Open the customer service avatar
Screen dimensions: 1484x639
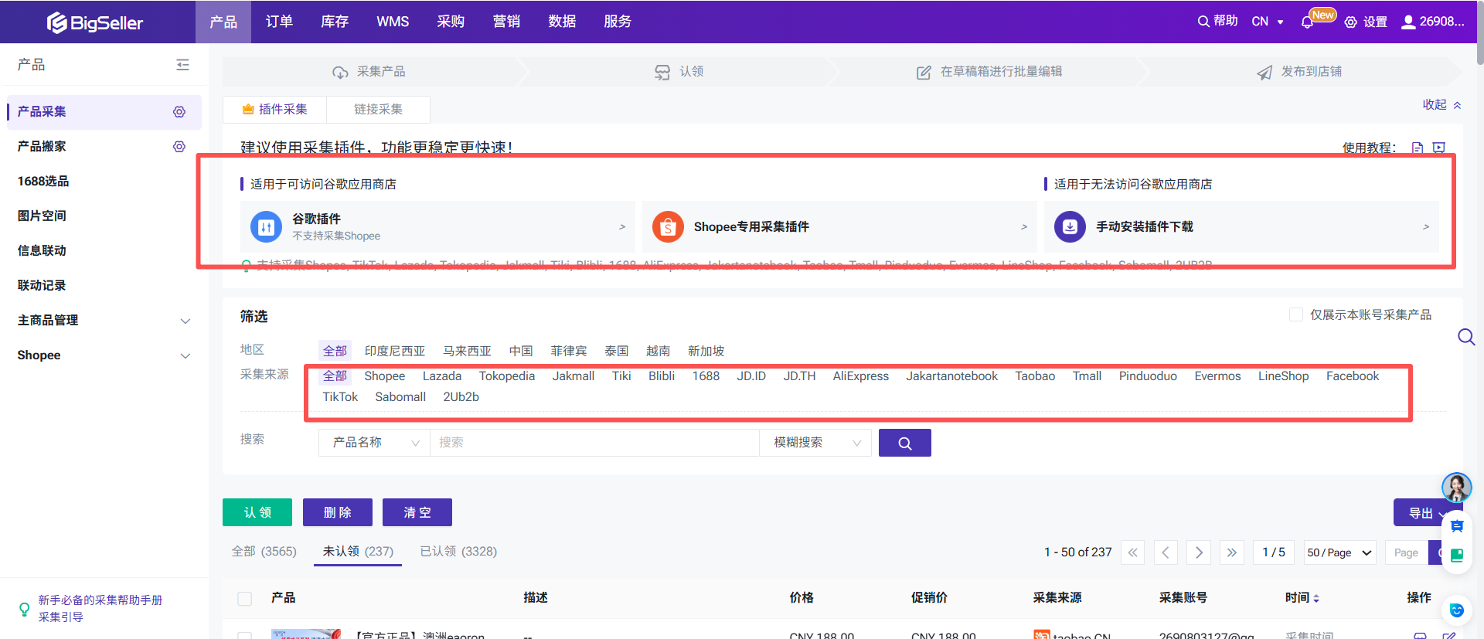[1456, 488]
